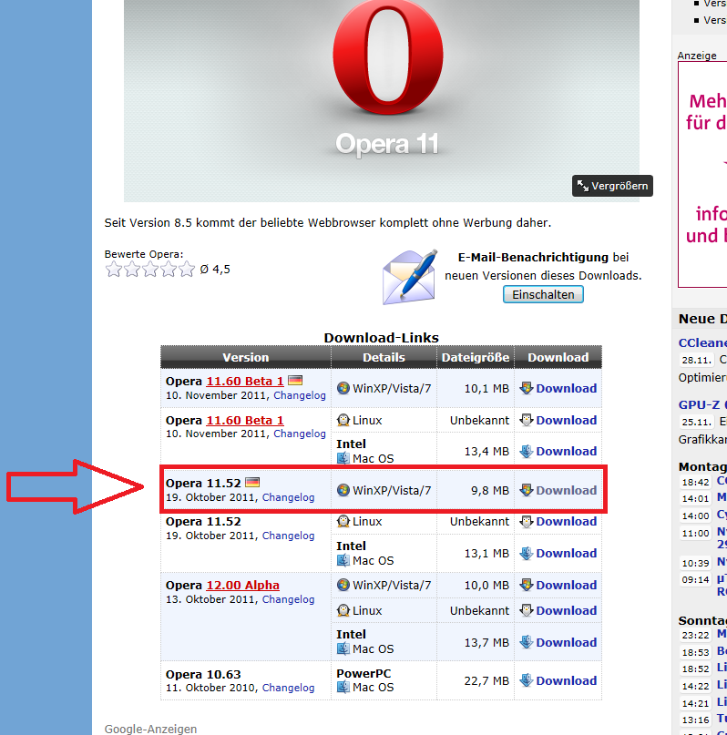Click the Google-Anzeigen label
Screen dimensions: 727x735
click(150, 729)
